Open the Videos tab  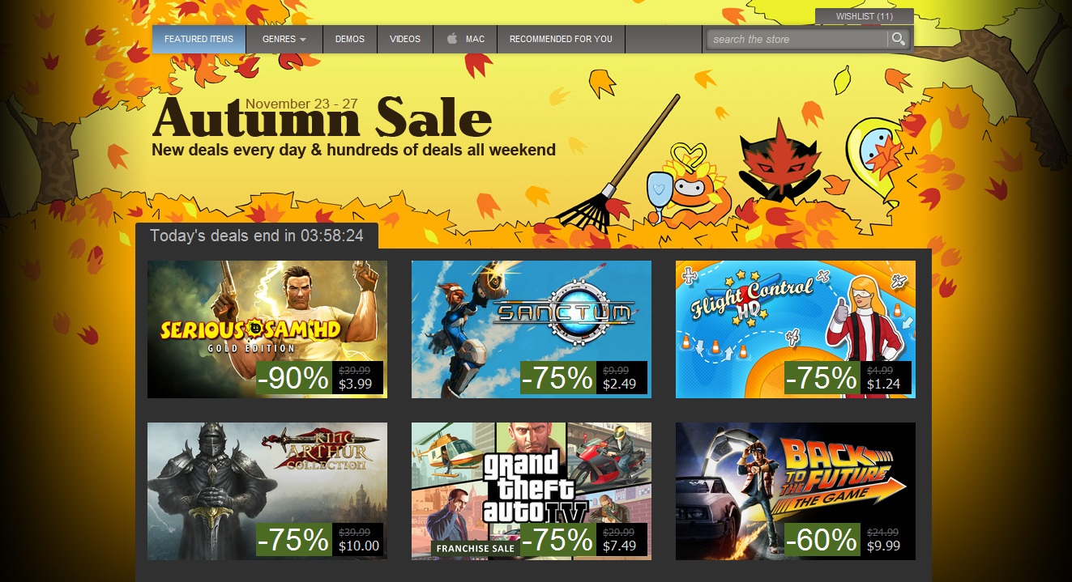coord(404,39)
